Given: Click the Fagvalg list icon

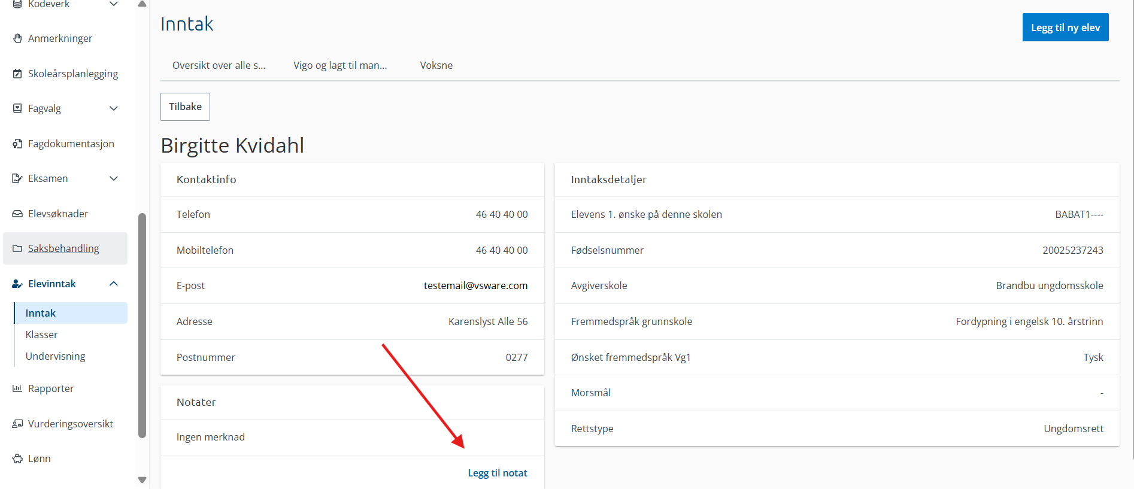Looking at the screenshot, I should [17, 108].
